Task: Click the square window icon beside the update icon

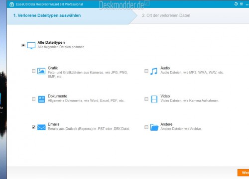Action: pyautogui.click(x=242, y=4)
